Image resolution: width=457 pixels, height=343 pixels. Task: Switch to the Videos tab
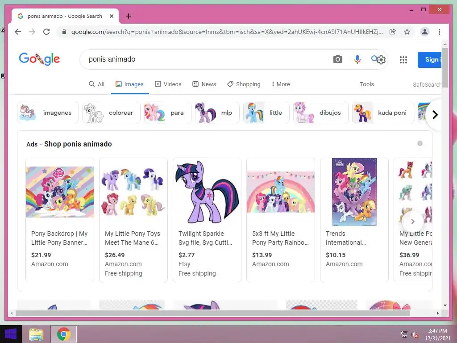pos(168,84)
